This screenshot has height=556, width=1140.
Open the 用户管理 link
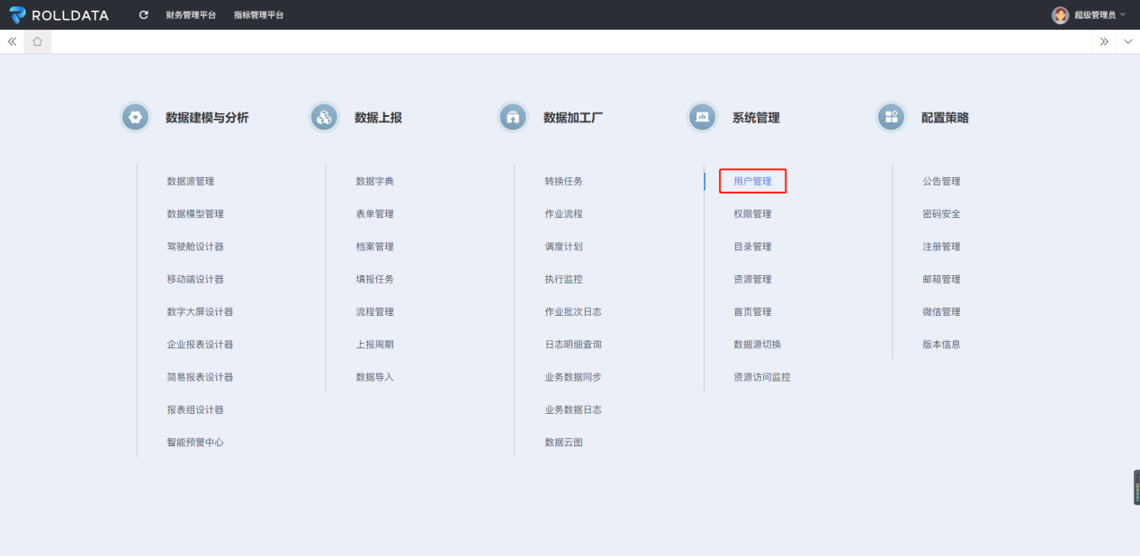752,182
